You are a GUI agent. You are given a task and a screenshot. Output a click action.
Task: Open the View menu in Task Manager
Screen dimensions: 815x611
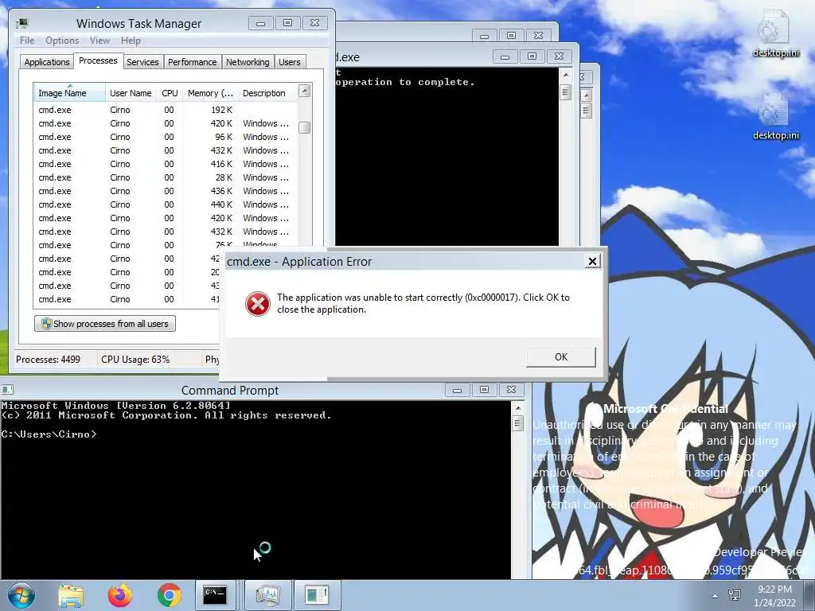coord(99,41)
